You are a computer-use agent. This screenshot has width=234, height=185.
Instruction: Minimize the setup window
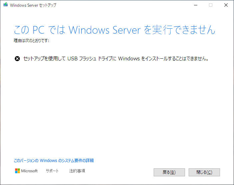196,5
